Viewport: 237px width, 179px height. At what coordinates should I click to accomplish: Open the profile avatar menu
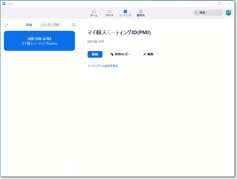[x=228, y=13]
